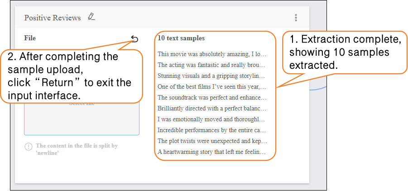The height and width of the screenshot is (191, 408).
Task: Click the "Positive Reviews" card title
Action: pyautogui.click(x=53, y=18)
